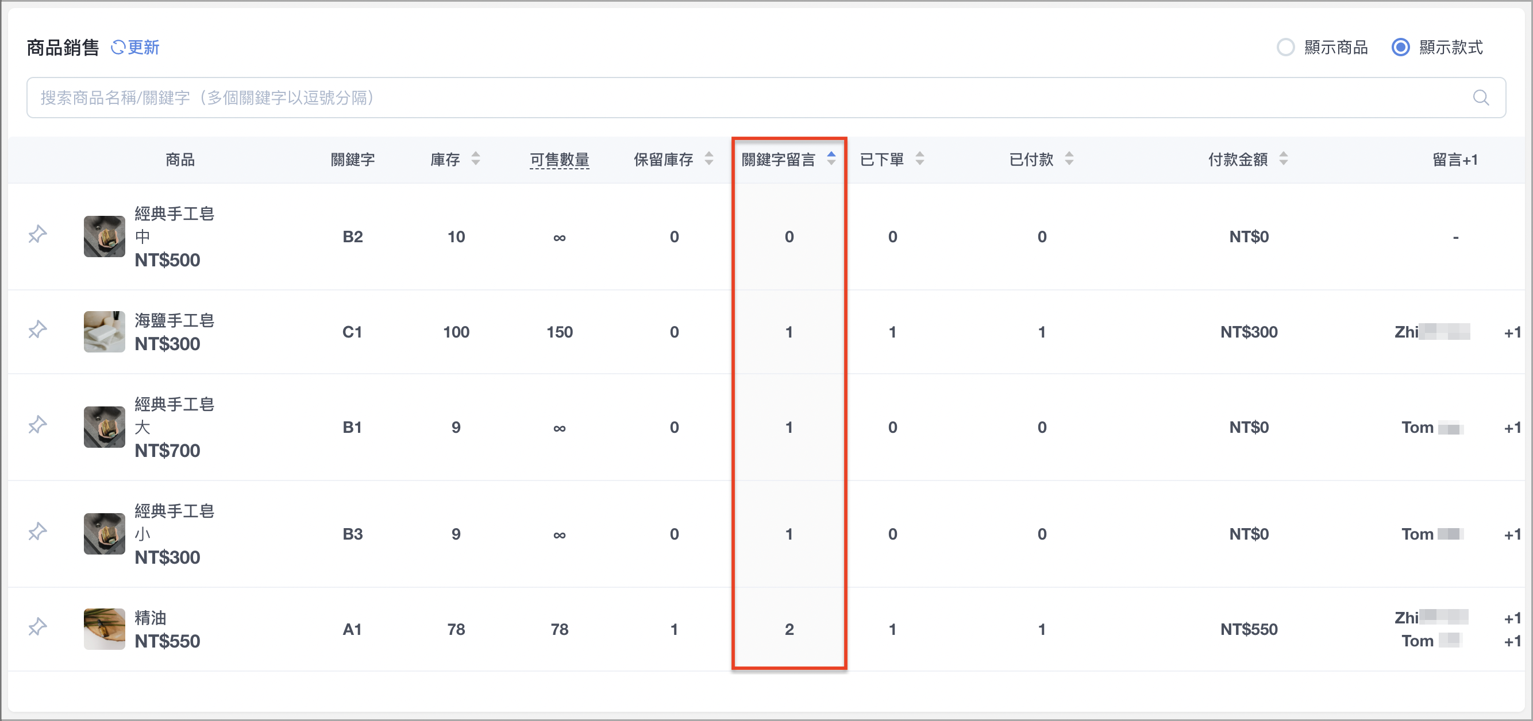1533x721 pixels.
Task: Click the 商品銷售 section title
Action: 63,48
